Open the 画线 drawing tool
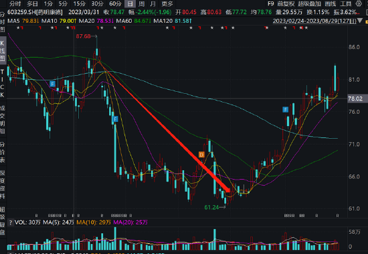The height and width of the screenshot is (254, 368). pyautogui.click(x=331, y=4)
